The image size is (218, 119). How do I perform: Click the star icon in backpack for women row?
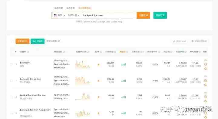(99, 81)
